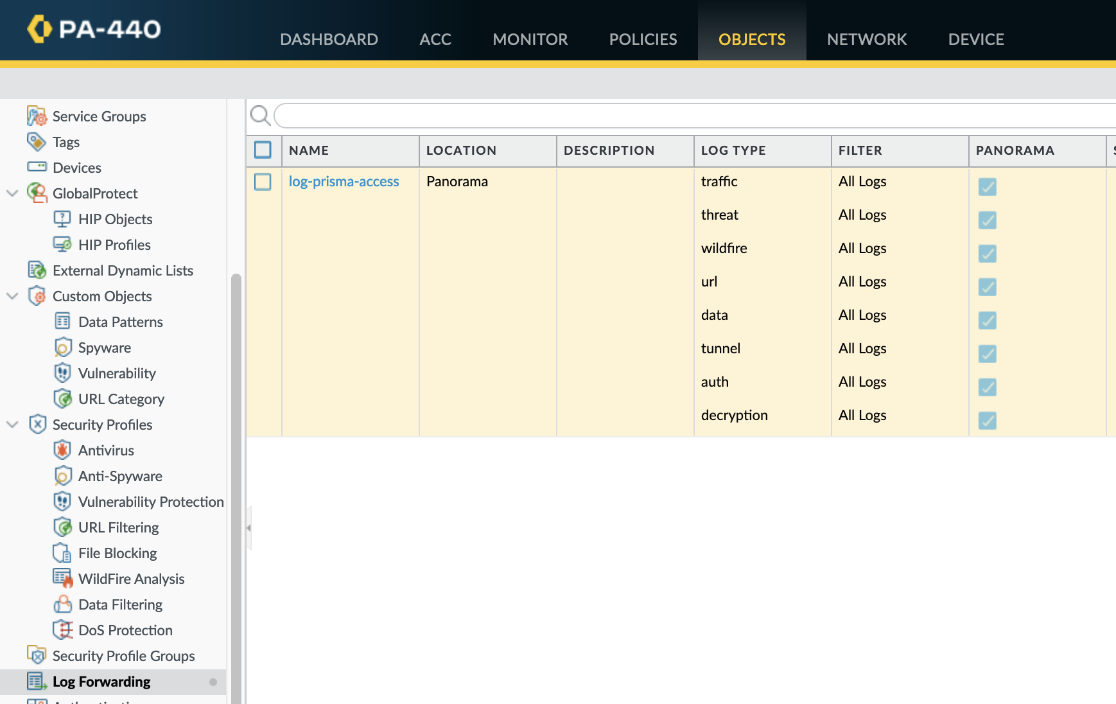
Task: Switch to the MONITOR tab
Action: pos(530,39)
